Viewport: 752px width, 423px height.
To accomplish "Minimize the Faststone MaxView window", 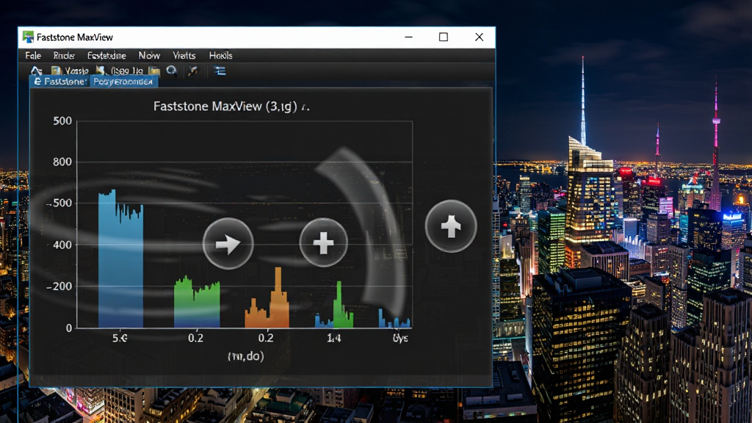I will coord(408,37).
